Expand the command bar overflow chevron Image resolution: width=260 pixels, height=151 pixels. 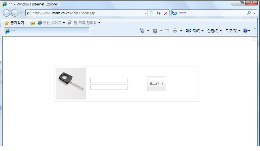click(x=255, y=28)
